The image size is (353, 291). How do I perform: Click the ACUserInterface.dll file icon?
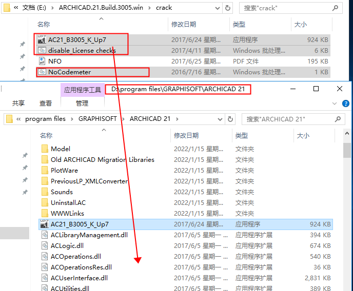pos(44,278)
